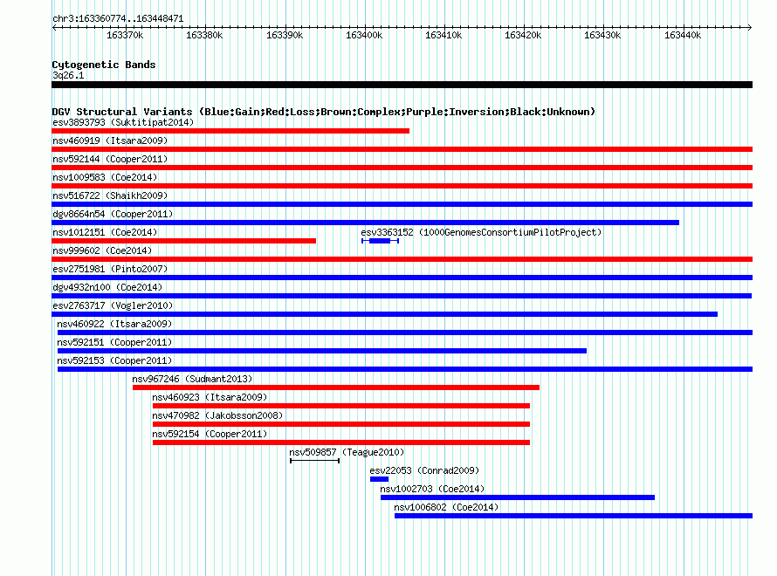Screen dimensions: 777x576
Task: Open dgv4932n100 (Coe2014) variant label
Action: click(107, 287)
